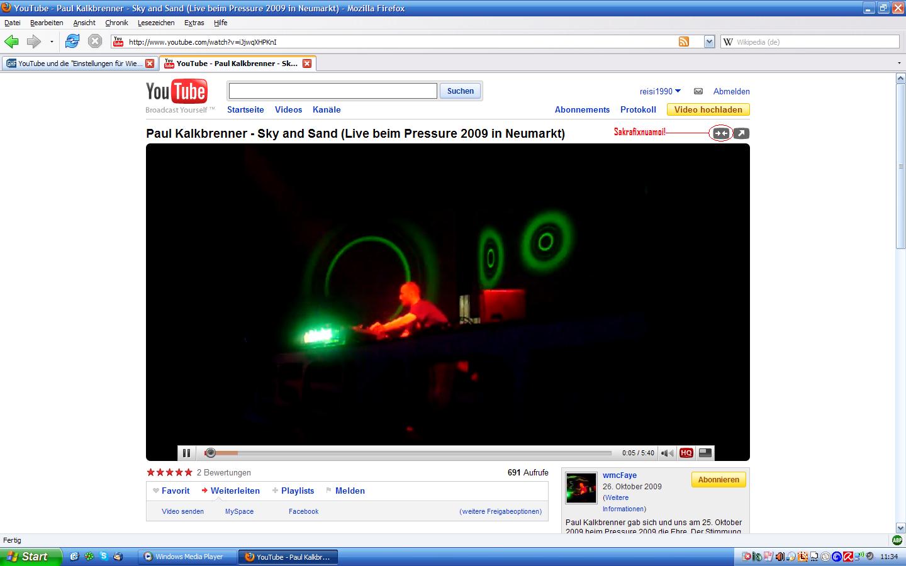Viewport: 906px width, 566px height.
Task: Open the inbox envelope icon
Action: (698, 91)
